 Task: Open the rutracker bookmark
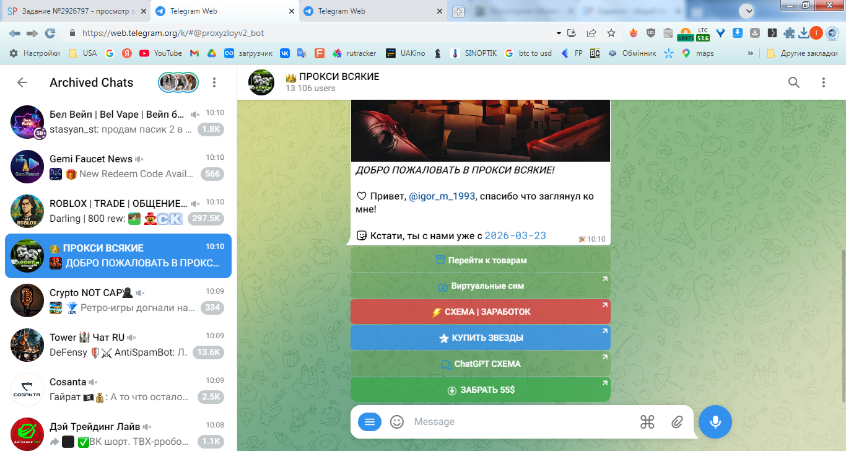tap(354, 53)
